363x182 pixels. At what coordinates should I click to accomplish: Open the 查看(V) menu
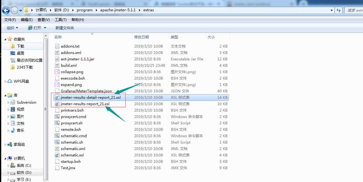[x=43, y=20]
